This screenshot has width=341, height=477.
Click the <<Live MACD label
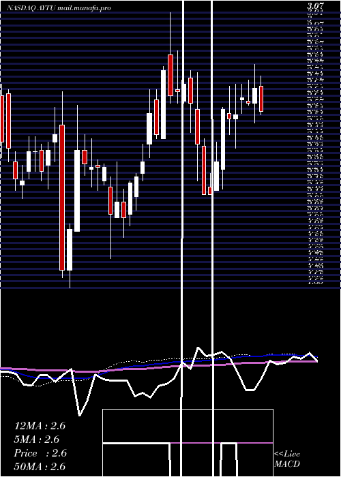click(287, 459)
